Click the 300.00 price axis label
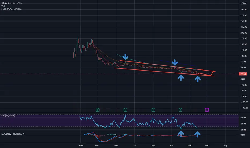 (x=244, y=10)
